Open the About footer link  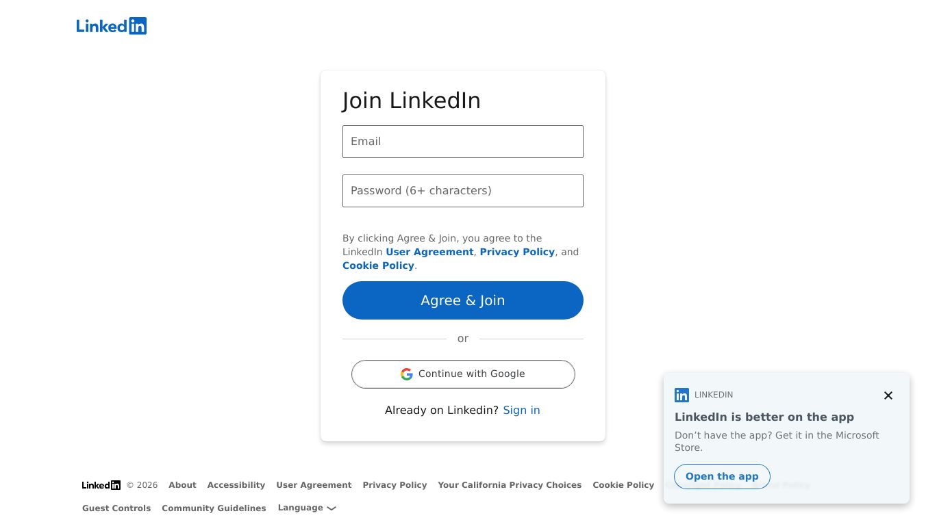182,485
